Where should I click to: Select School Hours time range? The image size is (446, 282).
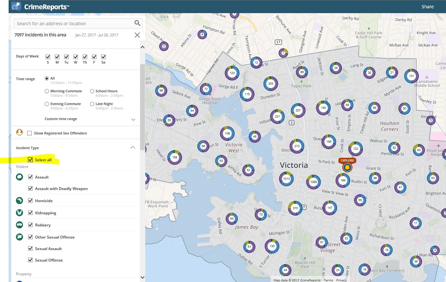[x=92, y=91]
